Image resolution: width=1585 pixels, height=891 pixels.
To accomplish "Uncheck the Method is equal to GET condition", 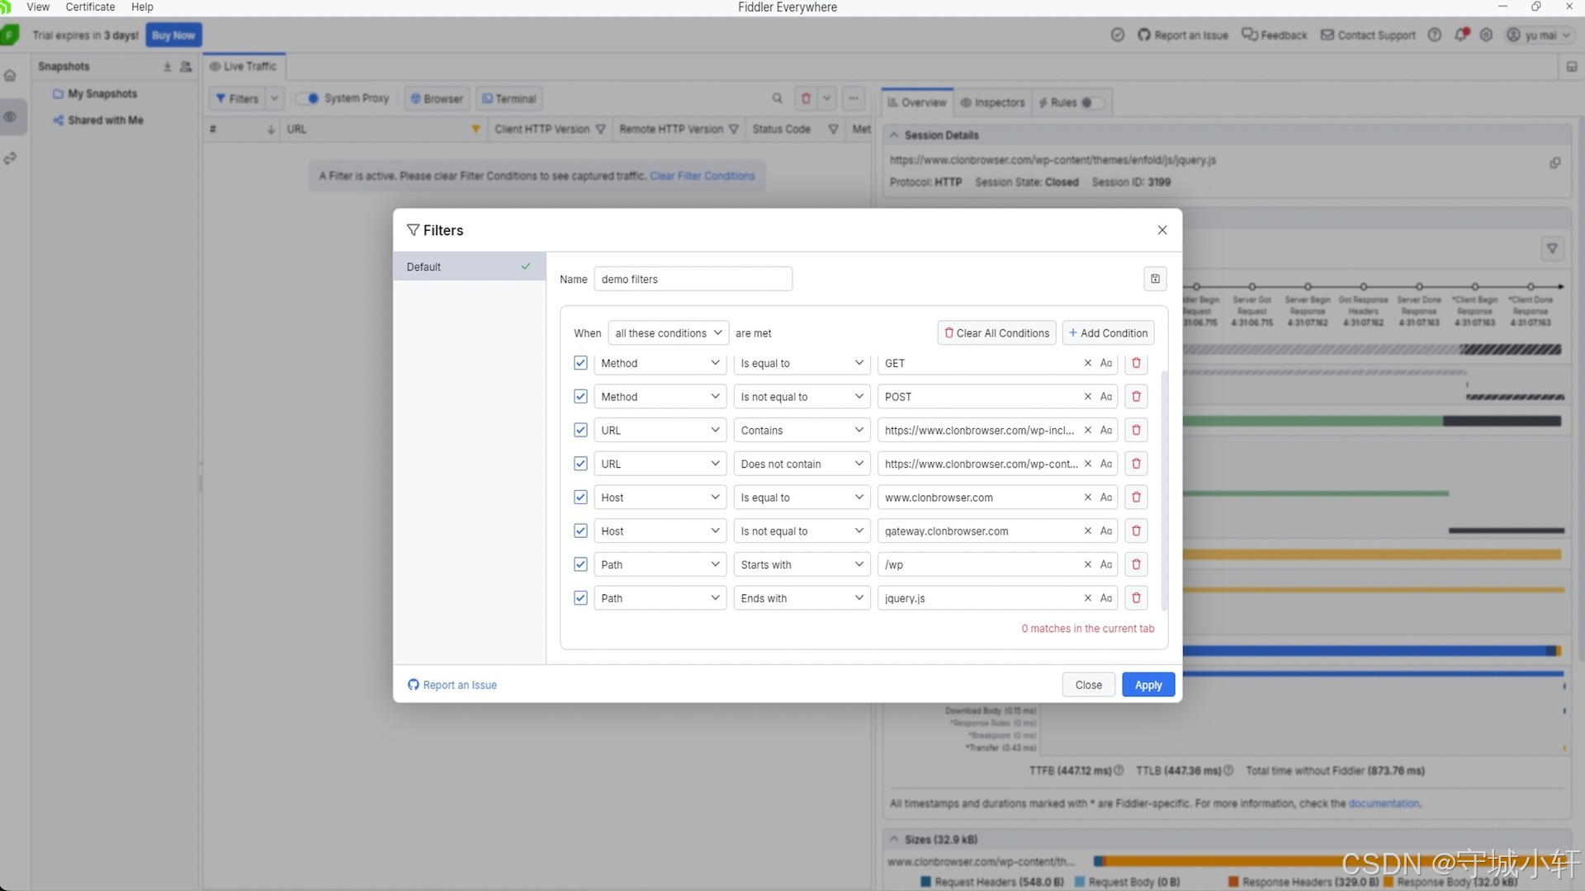I will point(580,363).
